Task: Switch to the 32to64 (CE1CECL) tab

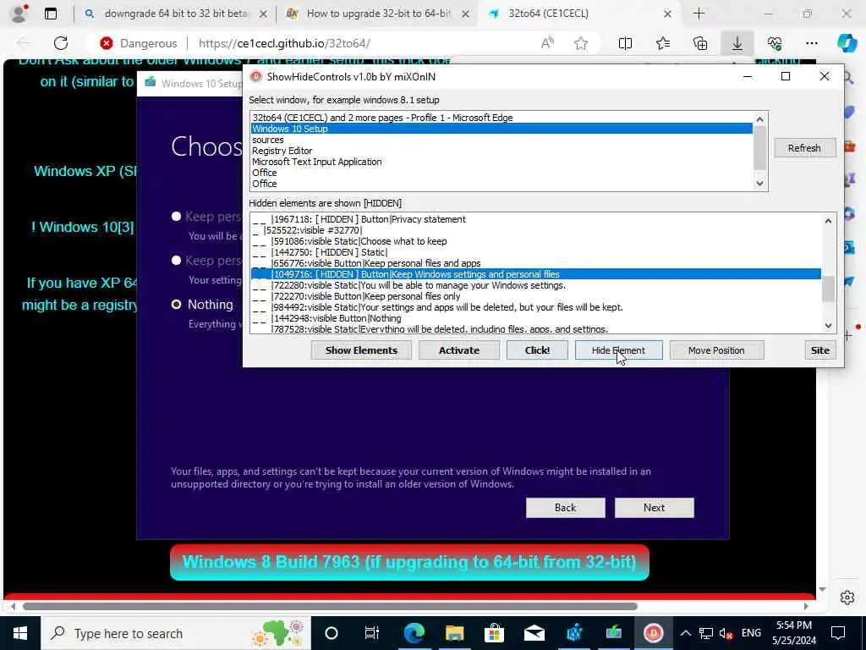Action: (x=578, y=14)
